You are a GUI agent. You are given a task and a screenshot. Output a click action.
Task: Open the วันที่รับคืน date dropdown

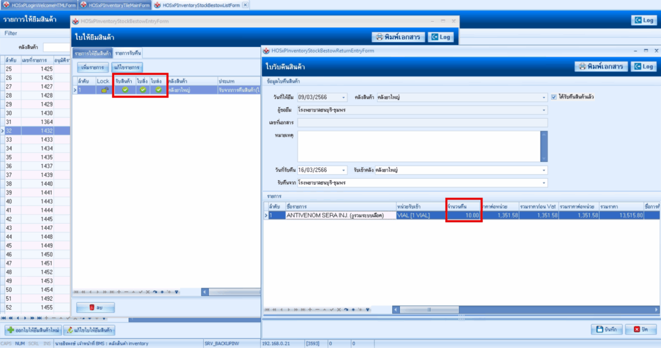(x=344, y=170)
